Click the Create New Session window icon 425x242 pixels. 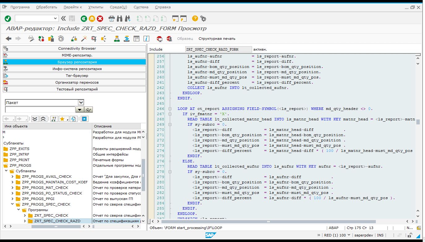(175, 19)
